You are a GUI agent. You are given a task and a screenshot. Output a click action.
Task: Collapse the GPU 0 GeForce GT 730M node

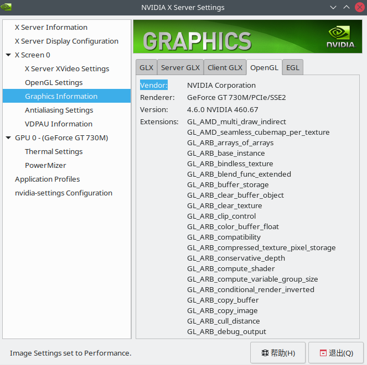click(x=8, y=137)
